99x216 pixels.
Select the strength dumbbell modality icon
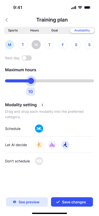click(x=39, y=161)
